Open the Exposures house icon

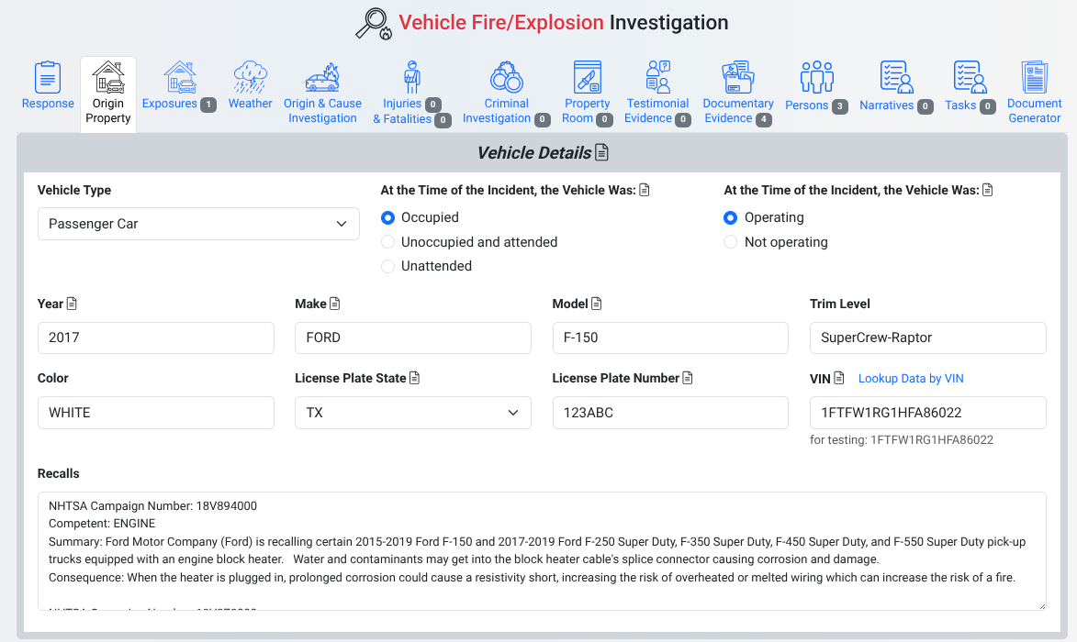click(179, 77)
